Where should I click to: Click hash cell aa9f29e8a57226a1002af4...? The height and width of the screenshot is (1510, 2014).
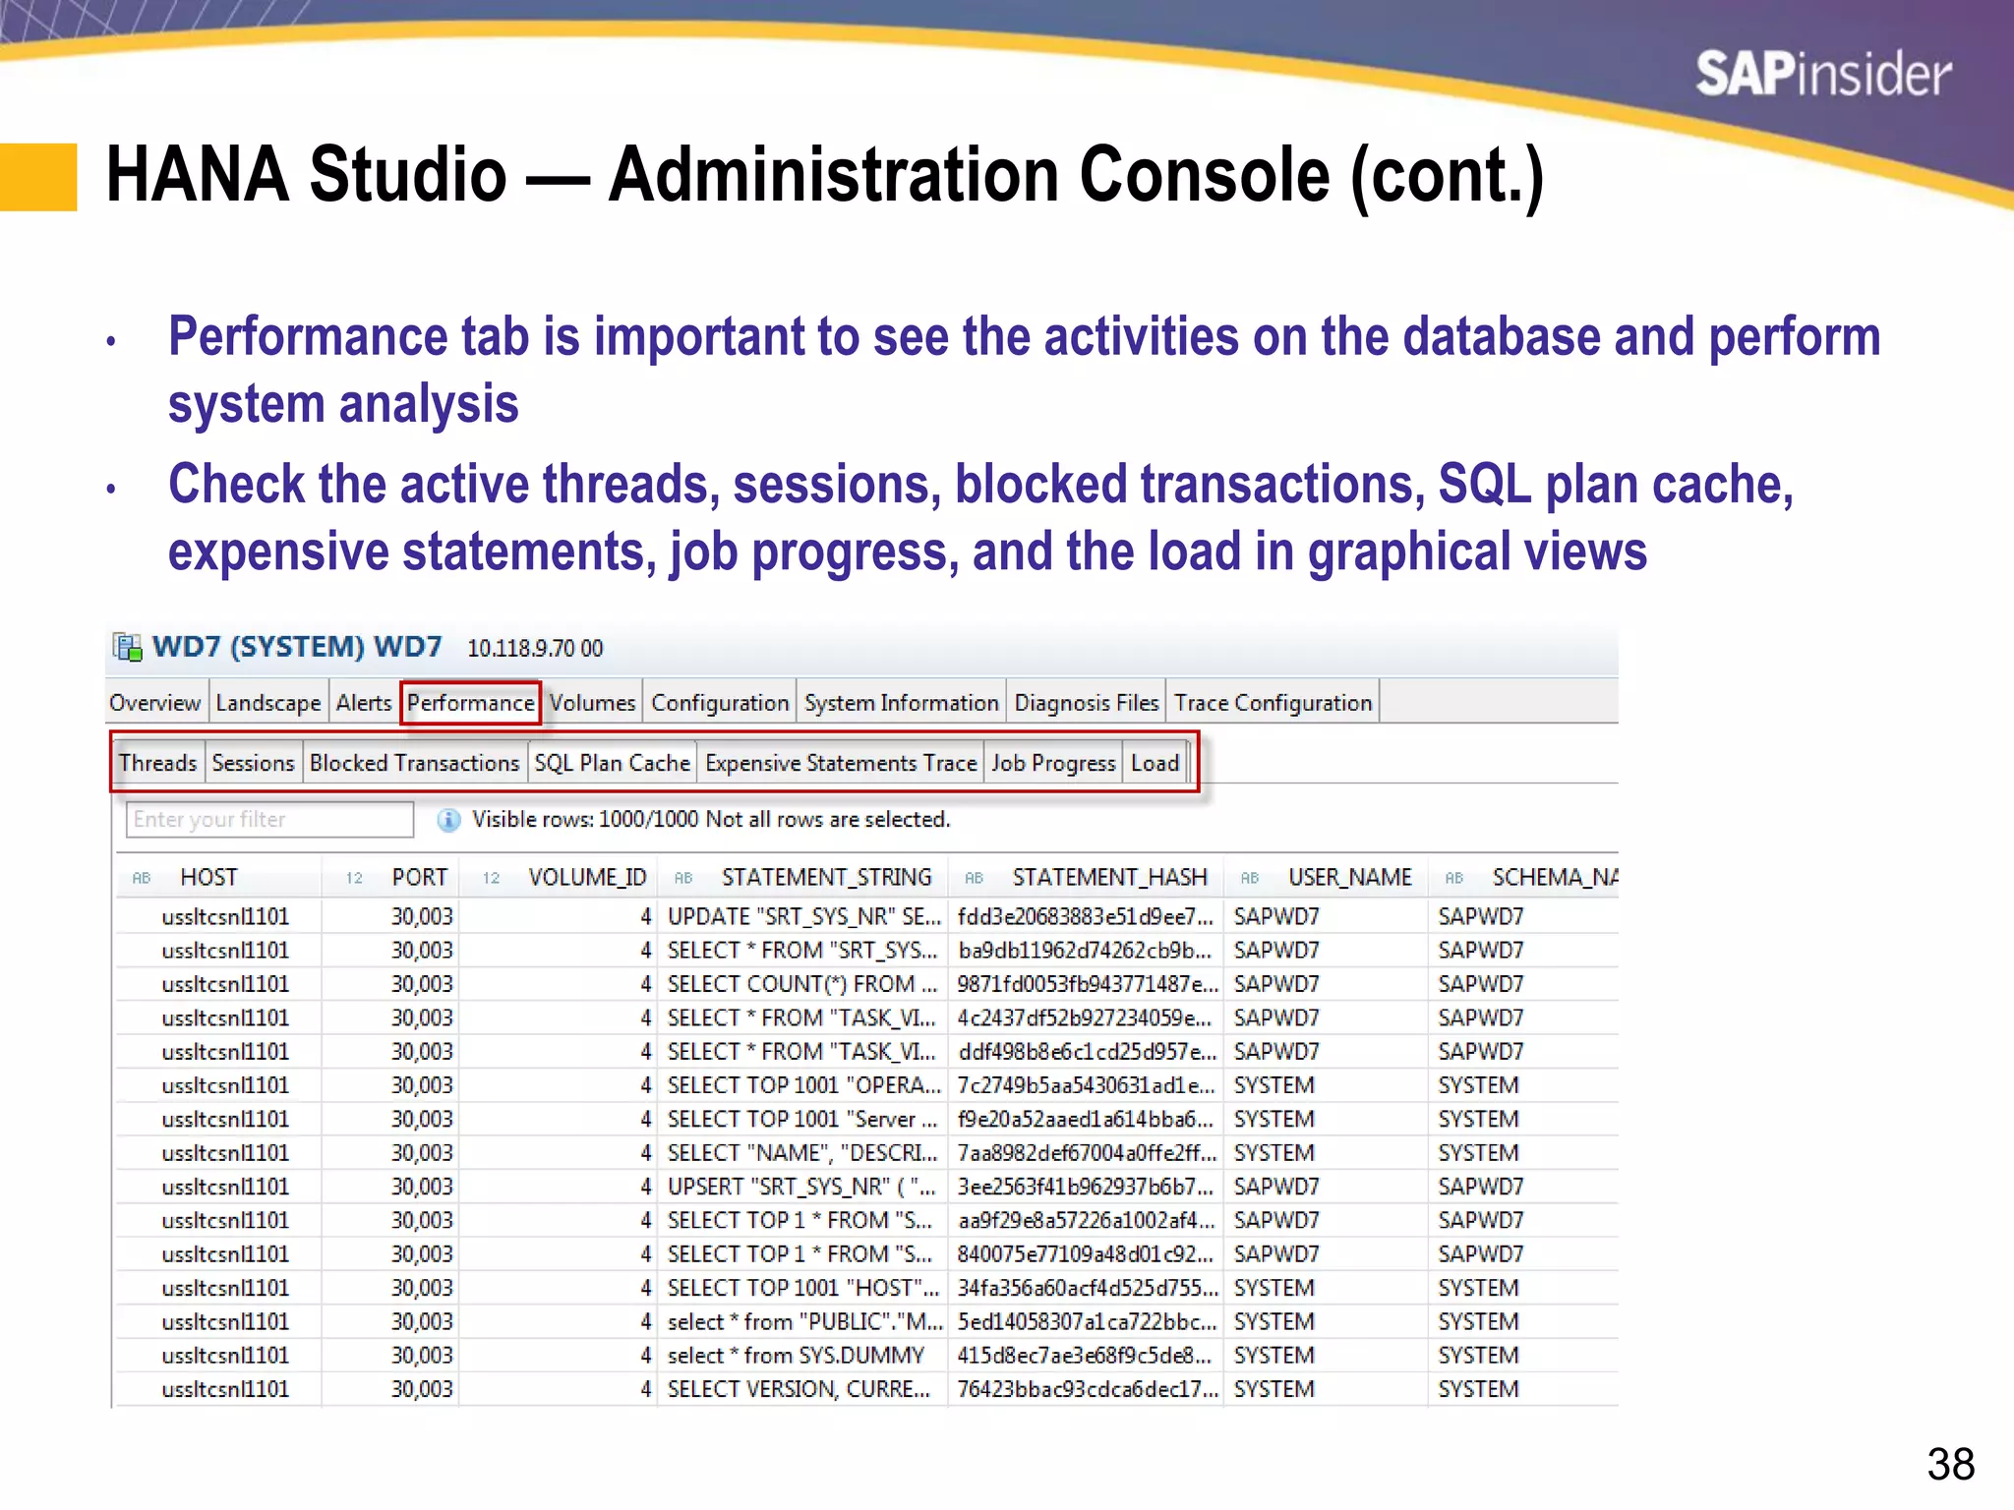coord(1087,1221)
